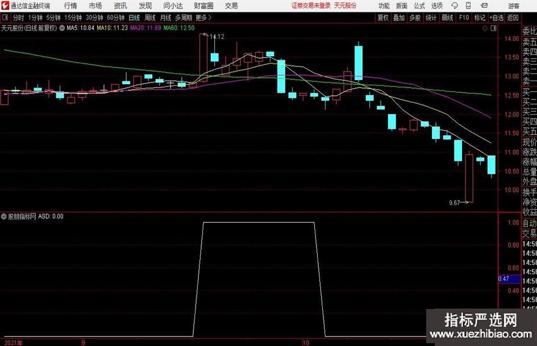Click the 通达信 red logo icon

point(5,6)
